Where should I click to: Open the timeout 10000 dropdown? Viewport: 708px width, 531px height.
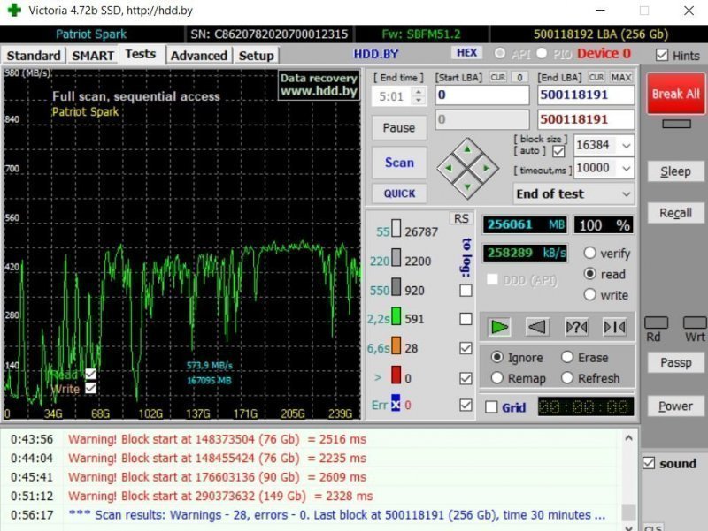tap(627, 168)
